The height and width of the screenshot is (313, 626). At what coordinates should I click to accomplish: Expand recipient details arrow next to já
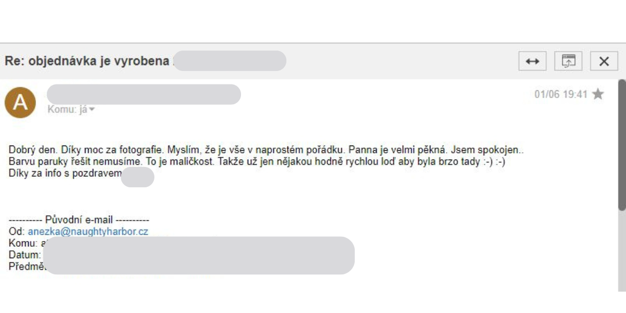[92, 110]
